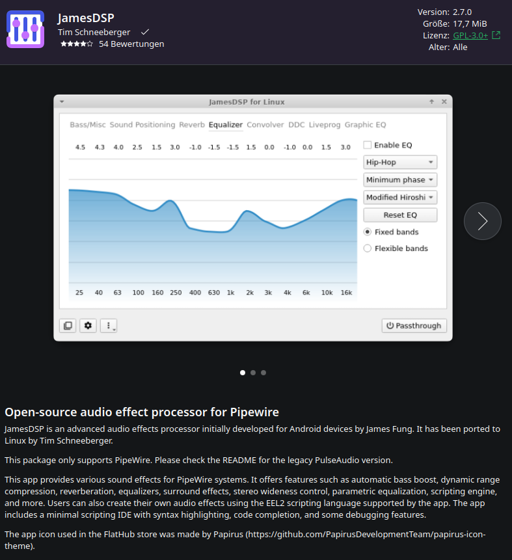Switch to the DDC tab
Screen dimensions: 512x560
point(297,125)
